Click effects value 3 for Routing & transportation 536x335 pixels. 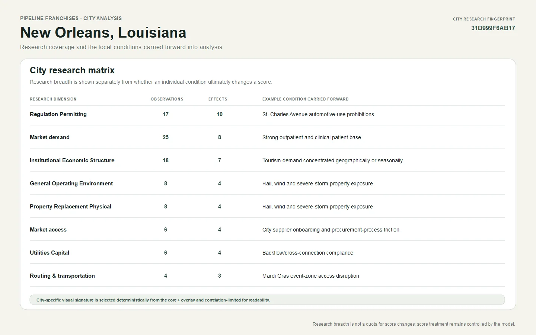pos(220,276)
